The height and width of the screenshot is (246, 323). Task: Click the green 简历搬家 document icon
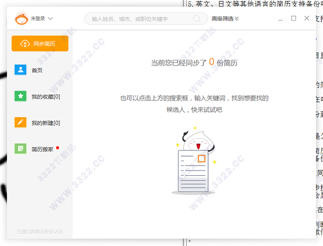pos(20,148)
